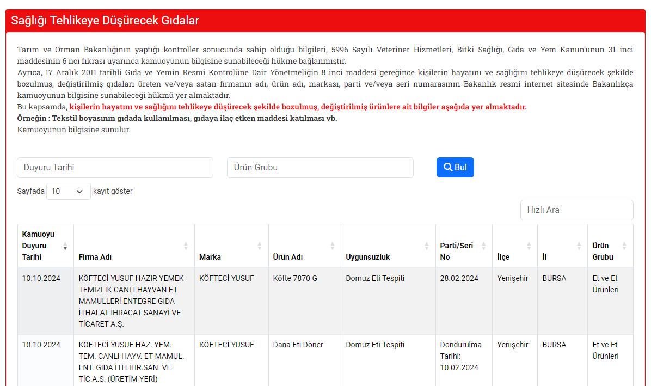Sort by Ürün Adı column arrows
The width and height of the screenshot is (651, 386).
332,246
